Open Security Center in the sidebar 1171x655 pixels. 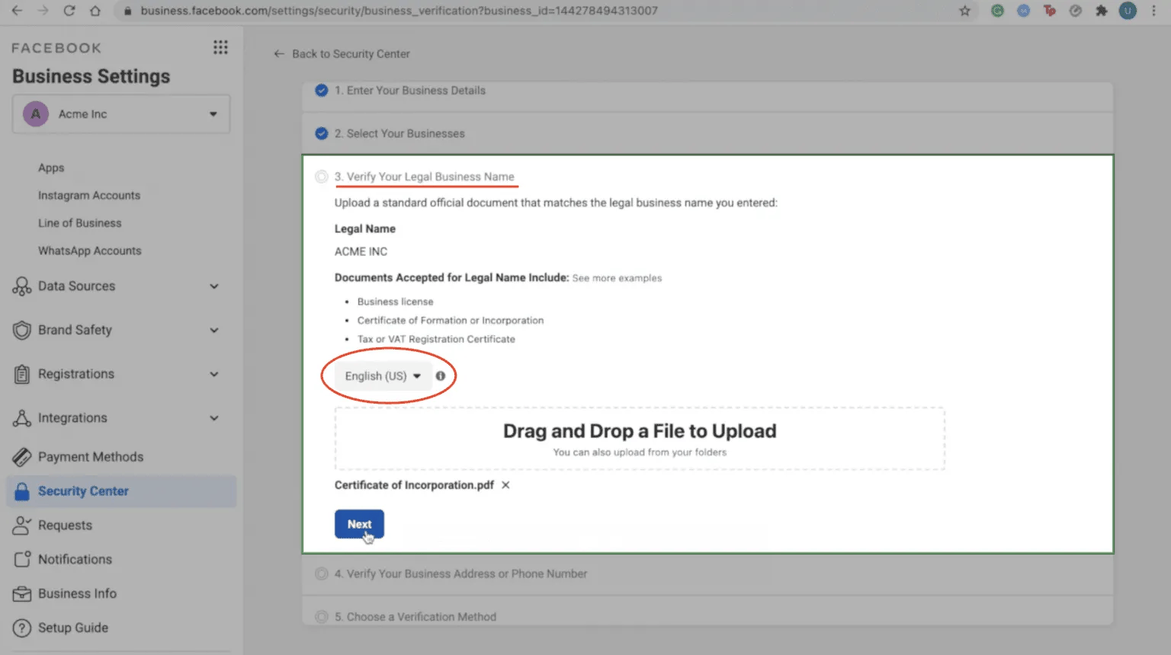coord(83,491)
